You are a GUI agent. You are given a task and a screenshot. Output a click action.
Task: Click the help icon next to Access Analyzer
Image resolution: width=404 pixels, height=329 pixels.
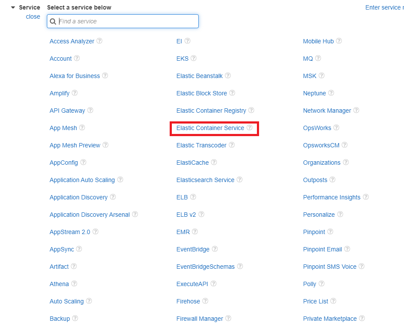pyautogui.click(x=99, y=41)
